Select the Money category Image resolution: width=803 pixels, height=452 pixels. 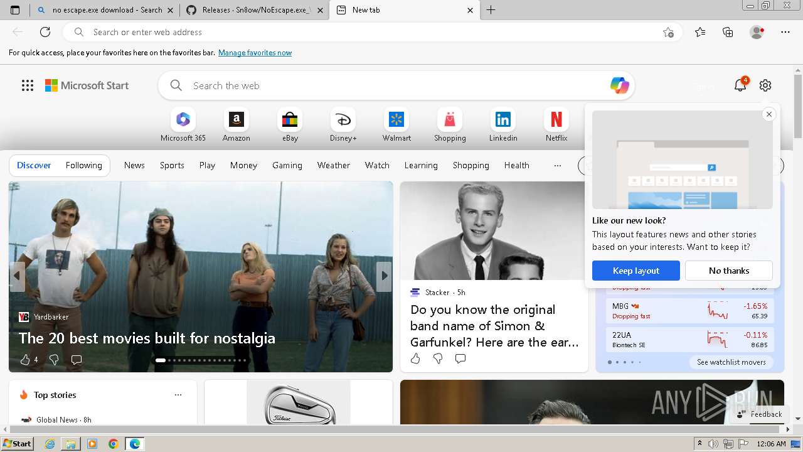[243, 165]
